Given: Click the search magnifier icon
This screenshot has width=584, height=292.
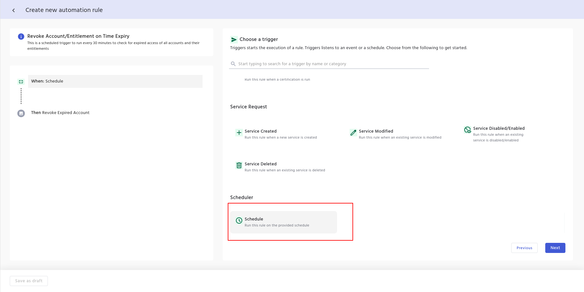Looking at the screenshot, I should 233,64.
